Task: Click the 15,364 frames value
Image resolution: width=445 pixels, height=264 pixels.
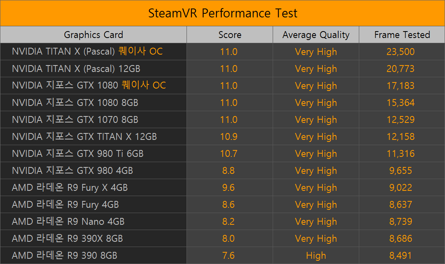Action: point(400,103)
